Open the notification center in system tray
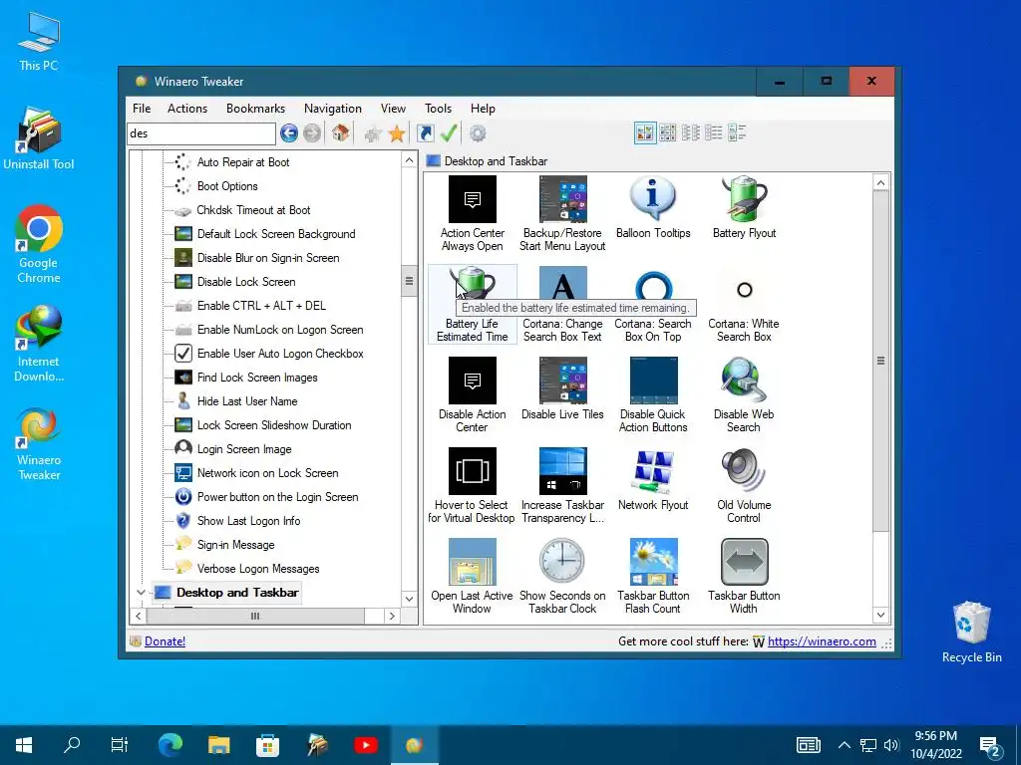This screenshot has width=1021, height=765. [990, 745]
